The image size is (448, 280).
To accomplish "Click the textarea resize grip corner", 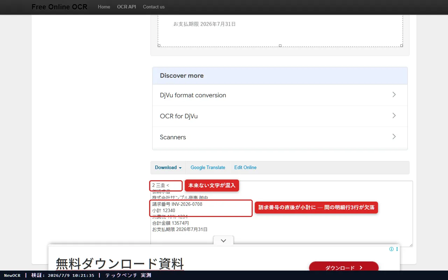I will click(411, 245).
